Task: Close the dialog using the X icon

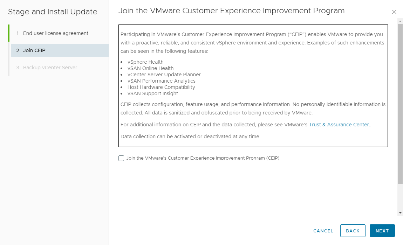Action: coord(394,12)
